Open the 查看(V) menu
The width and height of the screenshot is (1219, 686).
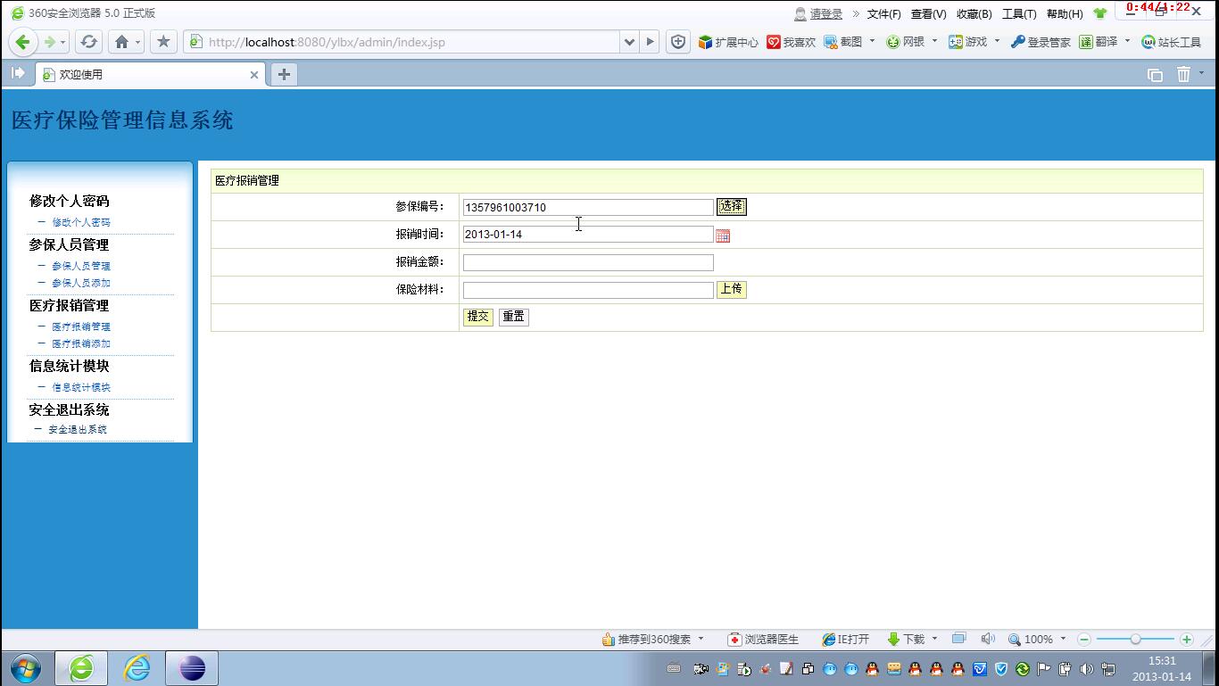[x=928, y=13]
